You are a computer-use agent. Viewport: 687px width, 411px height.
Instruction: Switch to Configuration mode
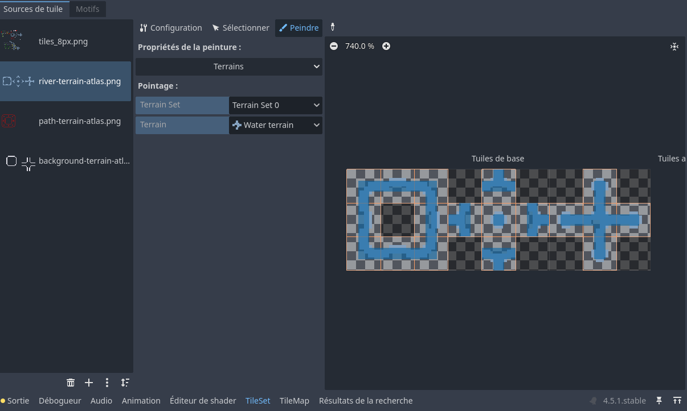(170, 28)
